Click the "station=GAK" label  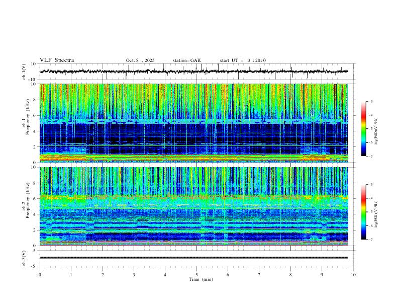click(x=186, y=60)
